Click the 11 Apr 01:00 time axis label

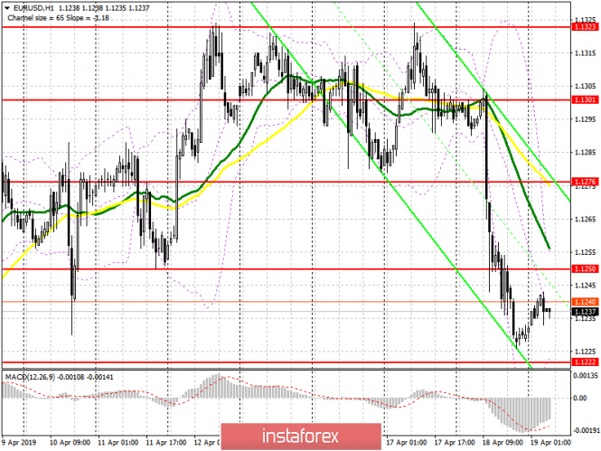click(118, 442)
